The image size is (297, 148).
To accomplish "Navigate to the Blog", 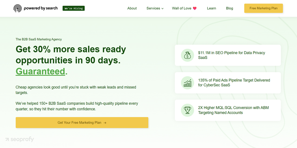I will pos(229,8).
